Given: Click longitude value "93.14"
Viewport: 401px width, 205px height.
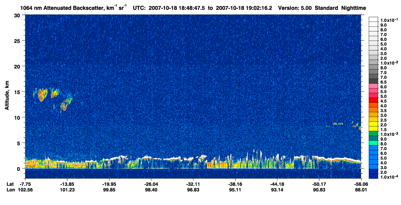Looking at the screenshot, I should click(x=277, y=190).
